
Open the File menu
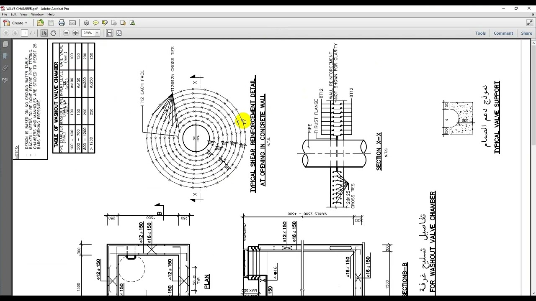click(x=4, y=14)
